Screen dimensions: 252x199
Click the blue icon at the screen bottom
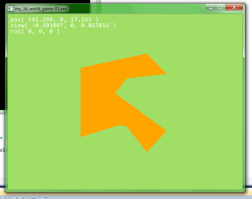(x=44, y=197)
